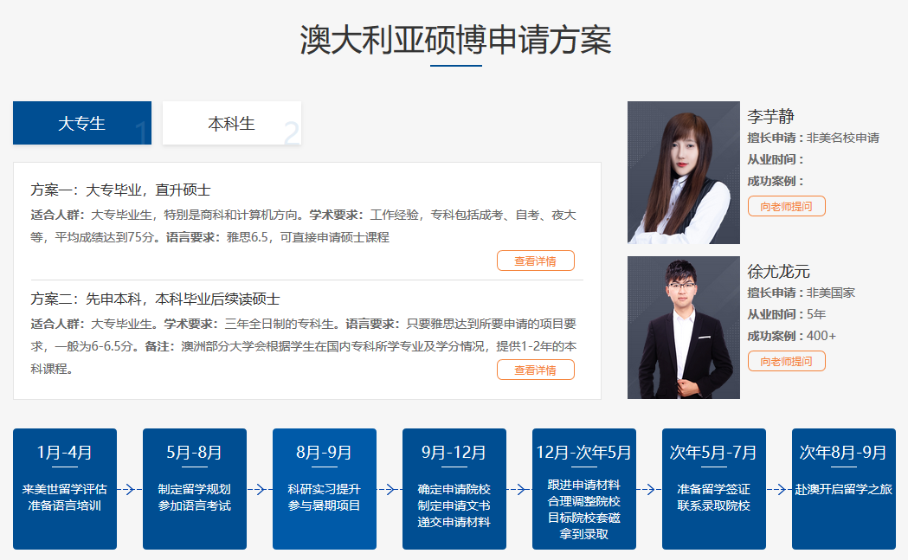This screenshot has height=560, width=908.
Task: Click the arrow between 次年5月-7月 and 次年8月-9月
Action: [779, 489]
